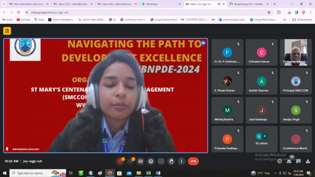Image resolution: width=315 pixels, height=177 pixels.
Task: Open More options three-dot menu
Action: 181,161
